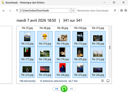Select thumbnail file (13).jpg
The height and width of the screenshot is (93, 128).
click(x=45, y=39)
